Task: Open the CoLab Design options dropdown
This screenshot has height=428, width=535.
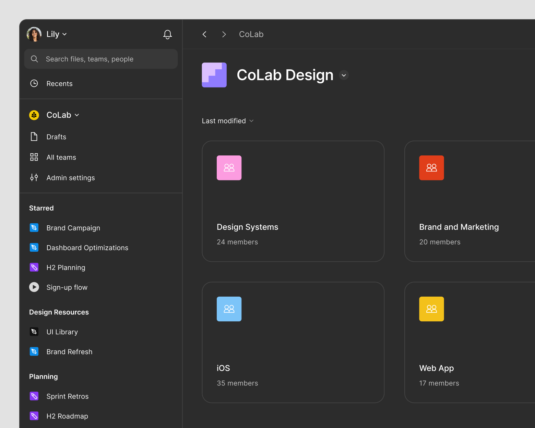Action: click(x=344, y=75)
